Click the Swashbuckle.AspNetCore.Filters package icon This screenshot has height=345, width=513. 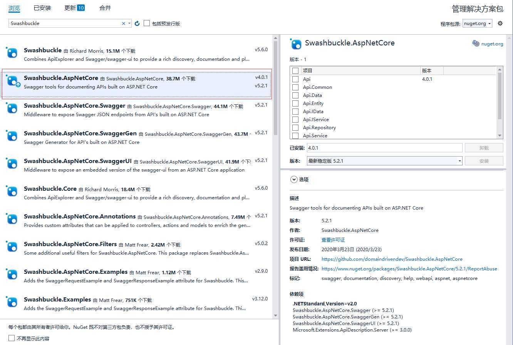tap(12, 246)
